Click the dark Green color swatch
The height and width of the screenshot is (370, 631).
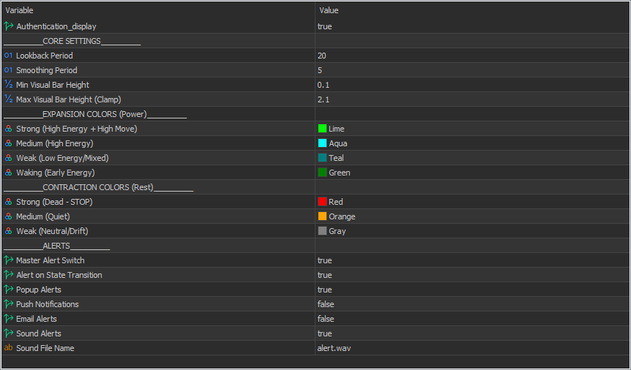point(322,173)
